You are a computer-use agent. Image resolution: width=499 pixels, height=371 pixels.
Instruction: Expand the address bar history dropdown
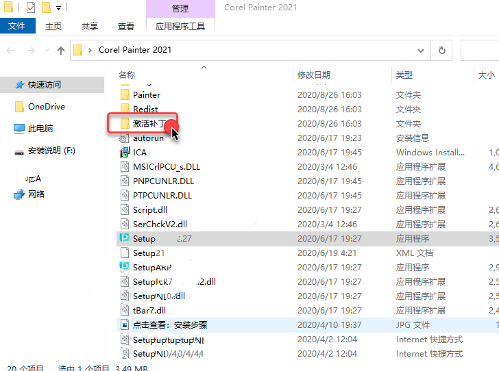421,50
